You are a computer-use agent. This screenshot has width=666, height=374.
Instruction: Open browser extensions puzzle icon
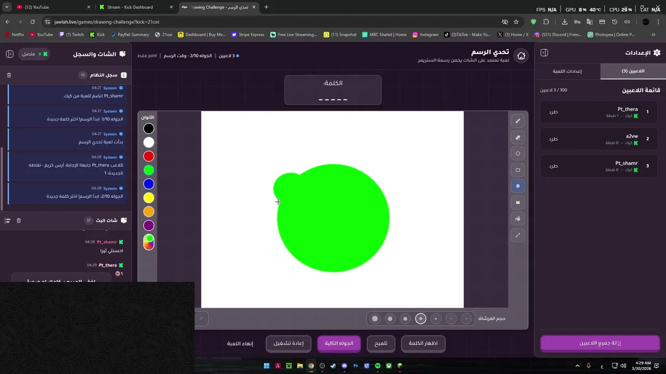(x=546, y=22)
